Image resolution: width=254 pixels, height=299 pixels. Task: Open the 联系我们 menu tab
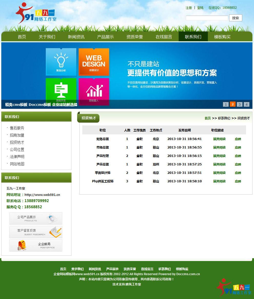(193, 36)
